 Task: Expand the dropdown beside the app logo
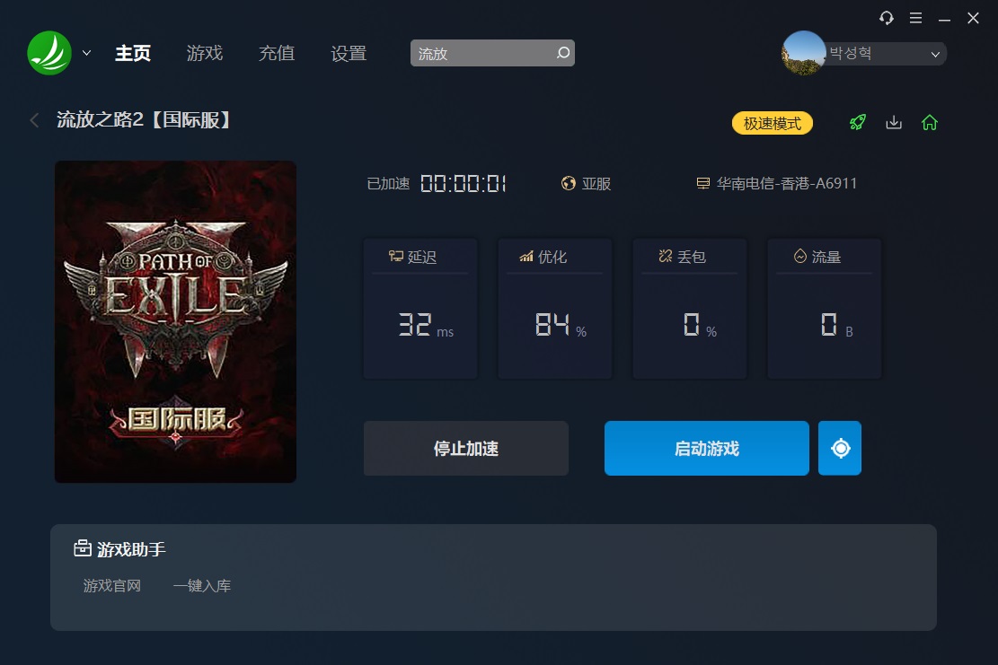tap(86, 54)
